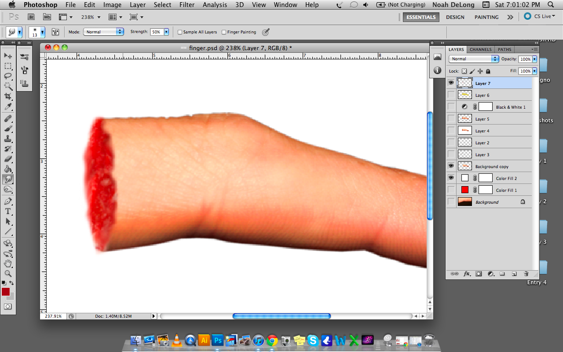Switch to the Design workspace
Viewport: 563px width, 352px height.
coord(455,17)
